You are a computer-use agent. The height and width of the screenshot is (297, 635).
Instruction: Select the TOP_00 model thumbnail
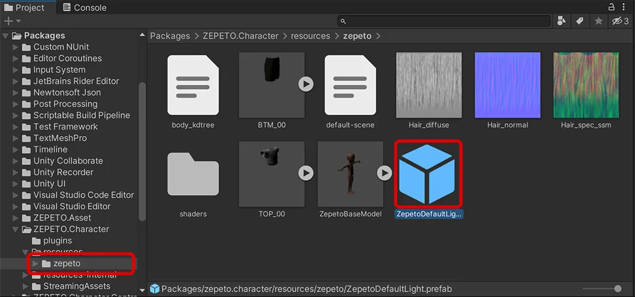(x=271, y=174)
